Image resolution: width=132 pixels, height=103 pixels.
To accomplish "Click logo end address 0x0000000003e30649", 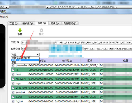I will [67, 83].
